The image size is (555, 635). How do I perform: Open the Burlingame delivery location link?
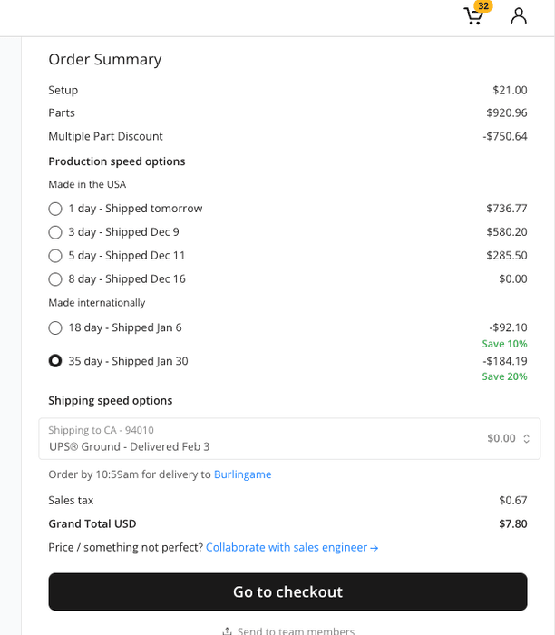[x=242, y=474]
